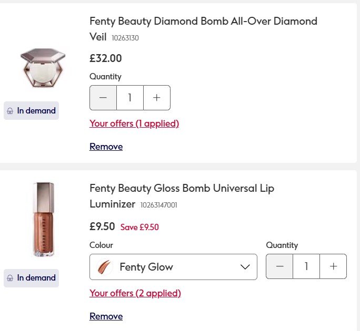Click basket icon on Gloss Bomb In demand badge

click(10, 278)
